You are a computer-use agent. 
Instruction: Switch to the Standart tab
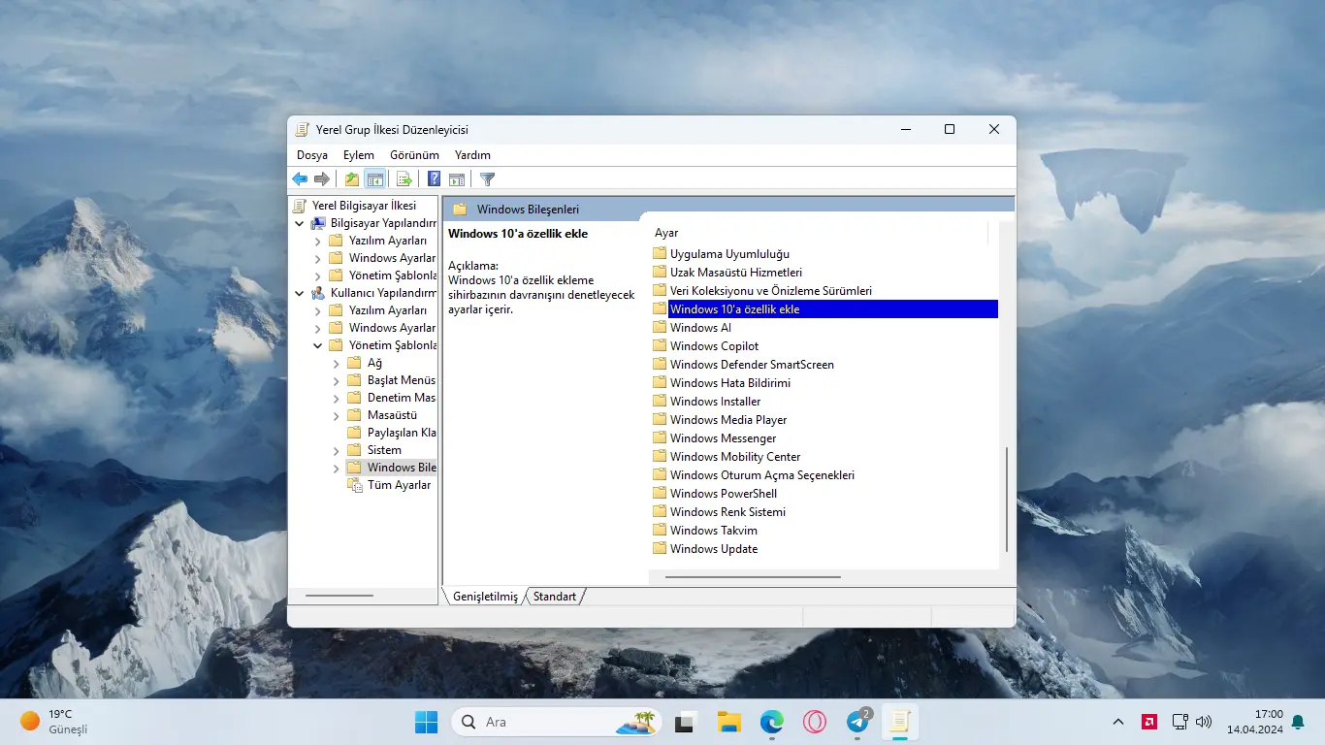[x=555, y=597]
